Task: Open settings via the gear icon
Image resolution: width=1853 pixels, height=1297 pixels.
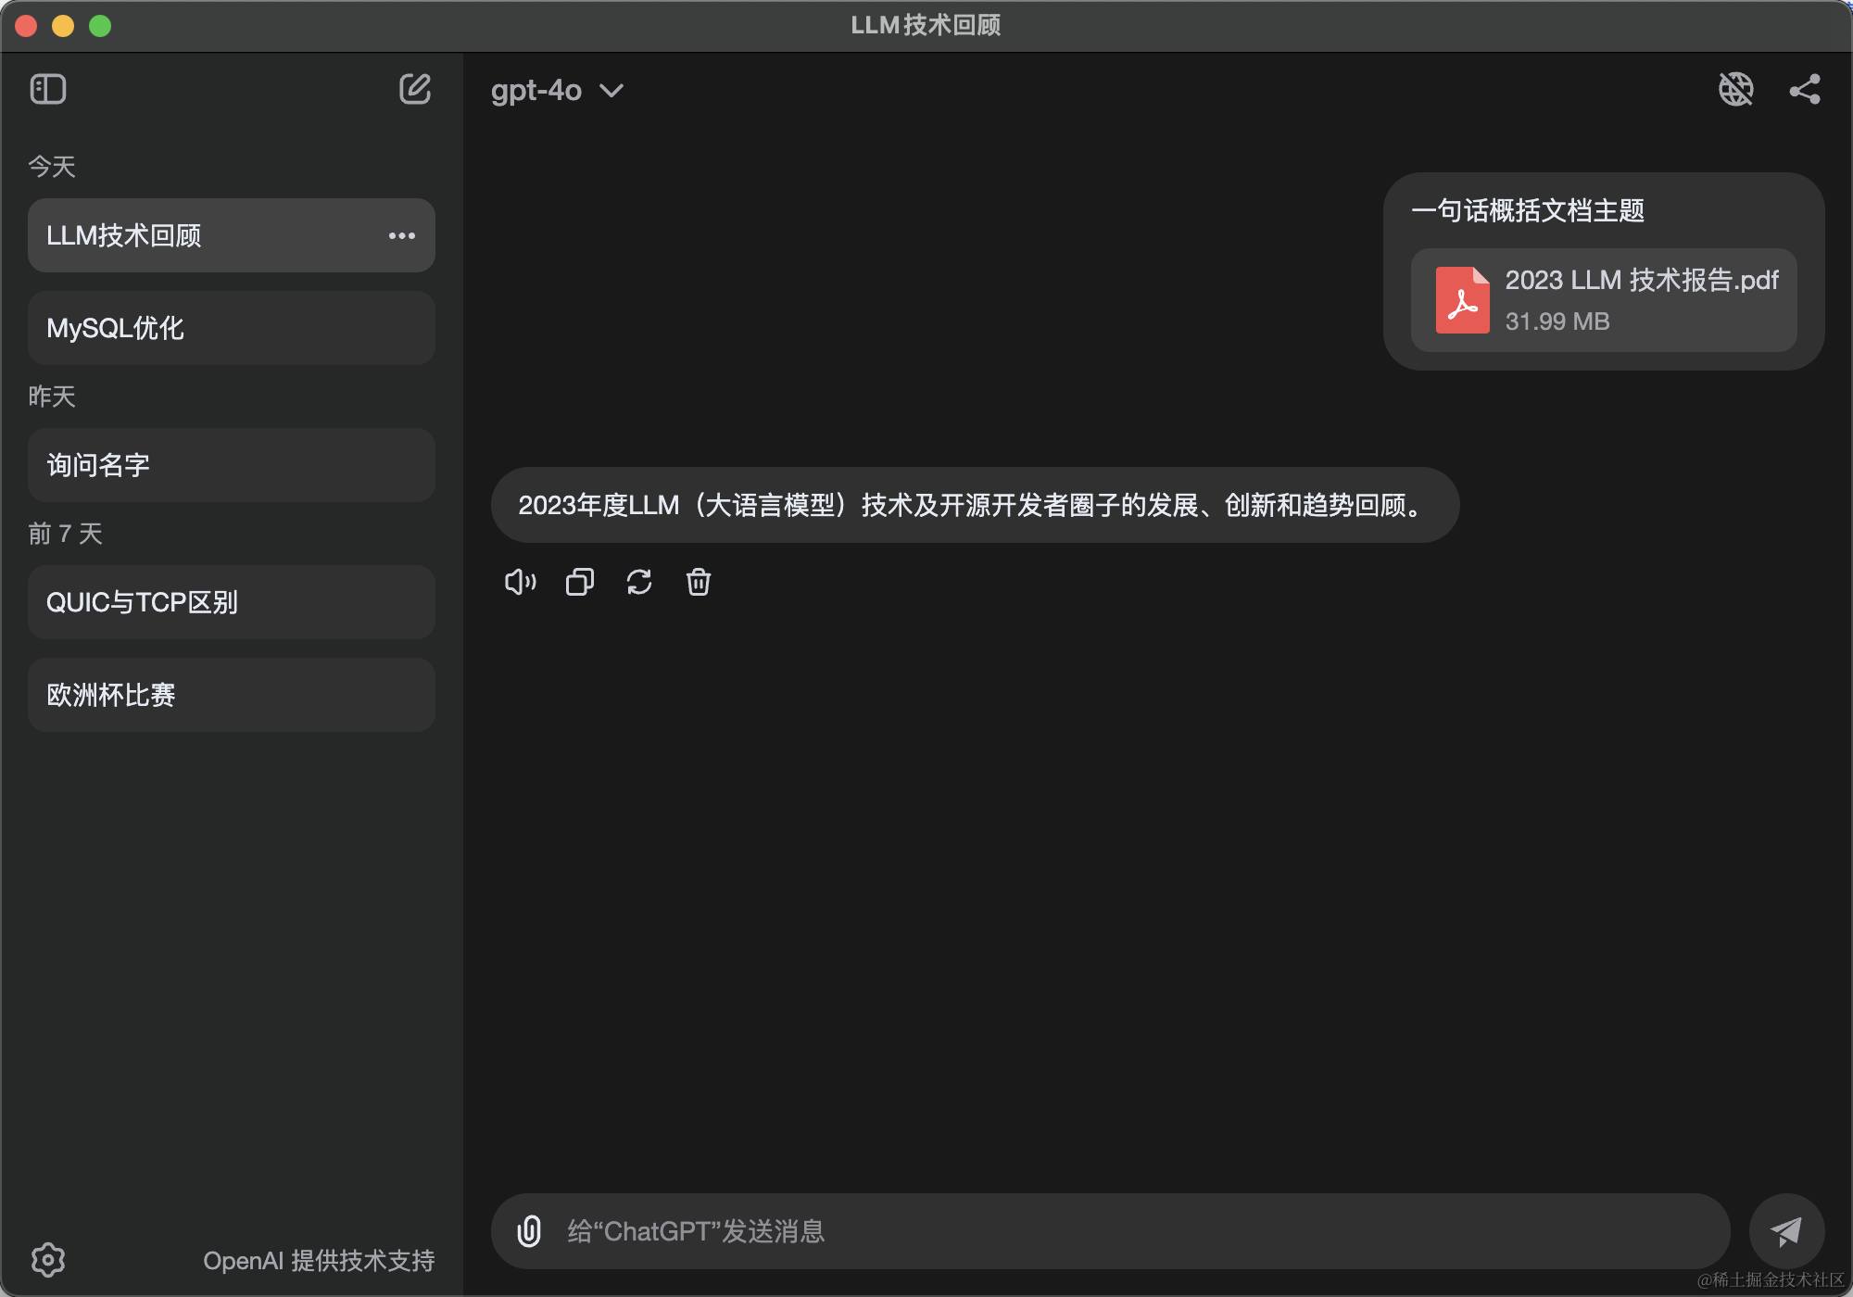Action: [x=48, y=1259]
